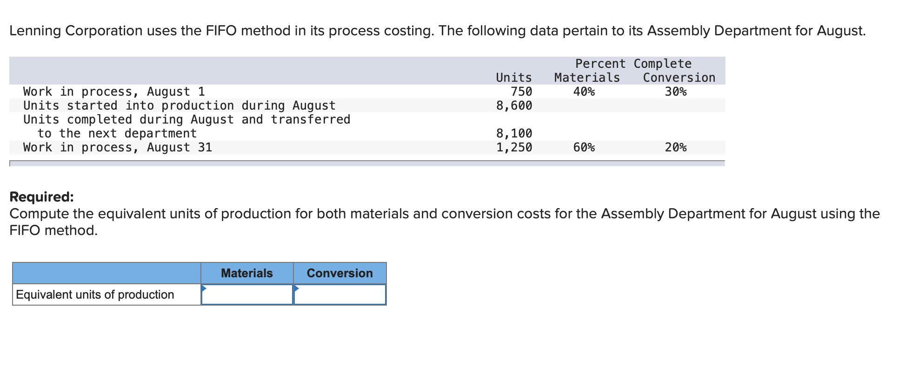This screenshot has height=392, width=918.
Task: Select the 1,250 ending units value
Action: click(x=514, y=147)
